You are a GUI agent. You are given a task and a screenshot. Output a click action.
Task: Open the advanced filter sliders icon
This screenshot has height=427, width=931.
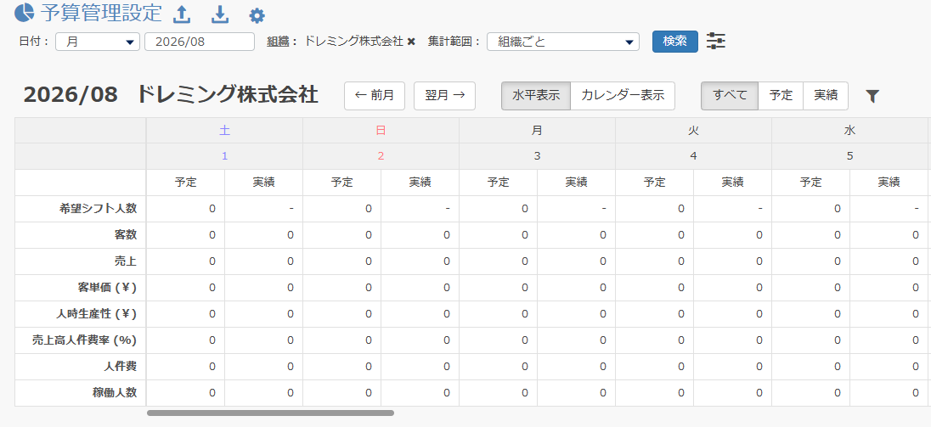(716, 41)
